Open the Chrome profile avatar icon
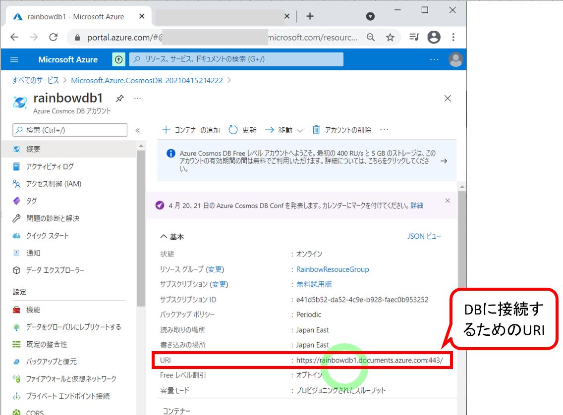This screenshot has height=415, width=563. click(x=434, y=37)
